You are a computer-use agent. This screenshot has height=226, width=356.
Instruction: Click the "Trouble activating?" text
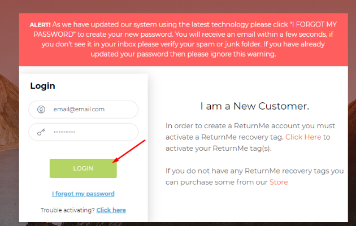pos(67,210)
